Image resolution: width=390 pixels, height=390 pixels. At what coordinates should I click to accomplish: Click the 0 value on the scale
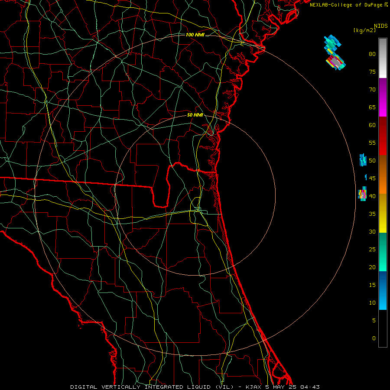pos(374,338)
